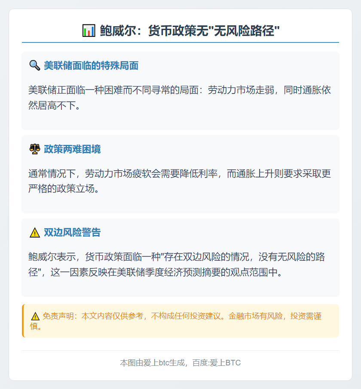Click the scales icon beside 政策两难困境
The image size is (361, 389).
pos(34,149)
